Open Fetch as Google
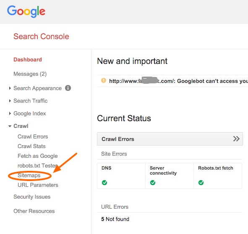Screen dimensions: 248x234 coord(38,156)
